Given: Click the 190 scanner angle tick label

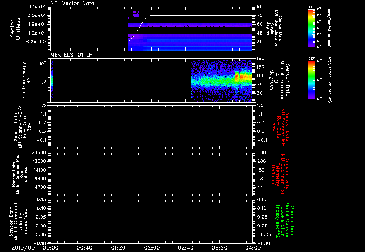Looking at the screenshot, I should 261,58.
